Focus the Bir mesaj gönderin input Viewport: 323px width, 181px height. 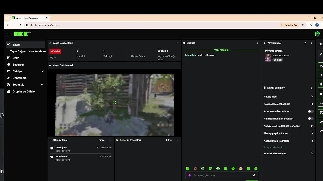coord(222,175)
